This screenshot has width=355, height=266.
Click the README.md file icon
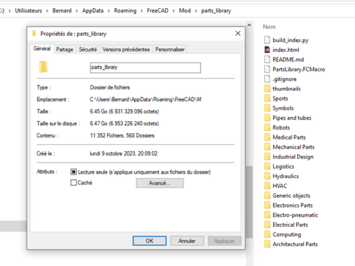tap(267, 60)
